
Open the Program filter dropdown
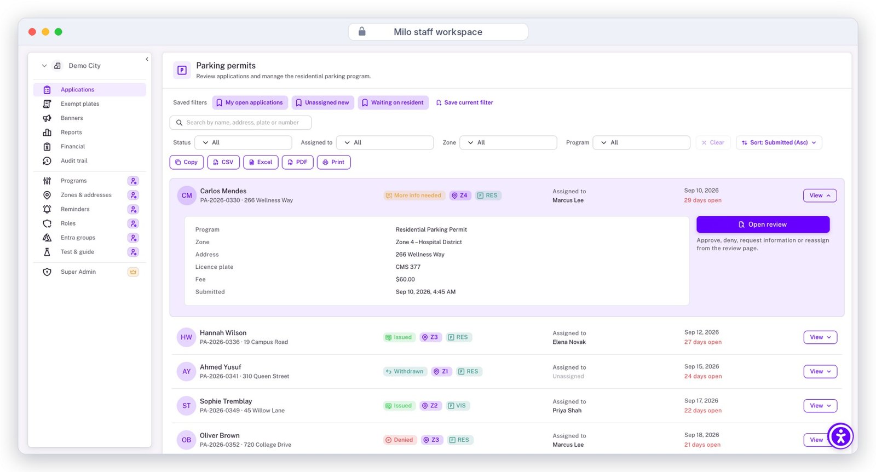[x=641, y=142]
